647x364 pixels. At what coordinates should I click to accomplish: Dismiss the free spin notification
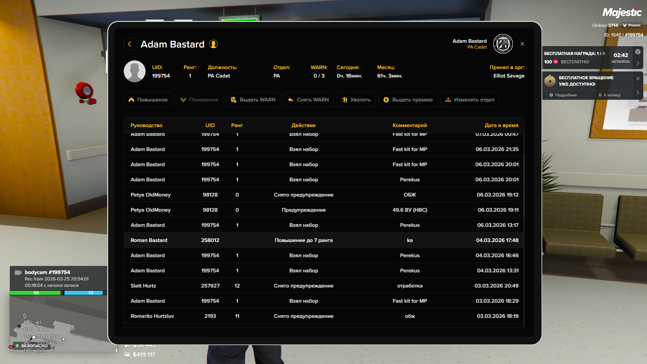coord(638,79)
